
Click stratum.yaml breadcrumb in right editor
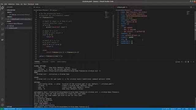138,10
